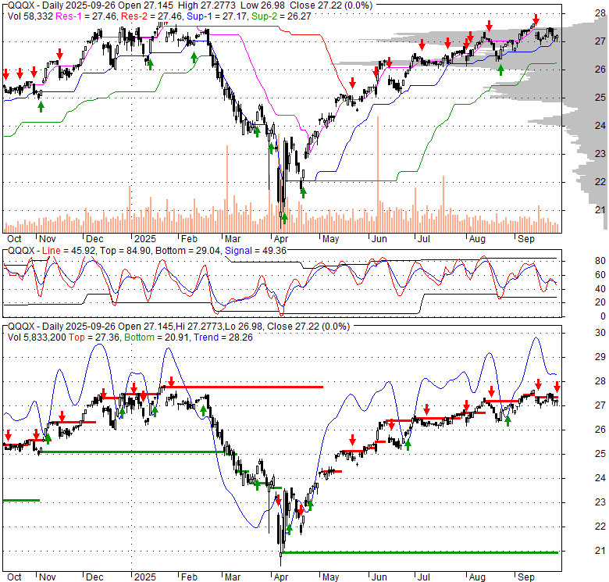Click the Oct label on top chart time axis

click(x=14, y=239)
